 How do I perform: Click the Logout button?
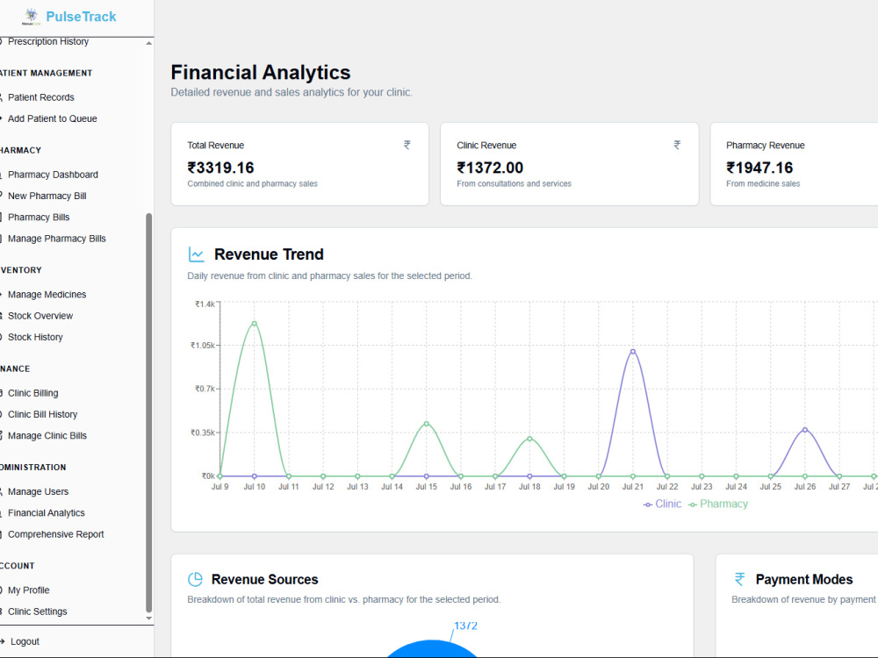coord(25,641)
